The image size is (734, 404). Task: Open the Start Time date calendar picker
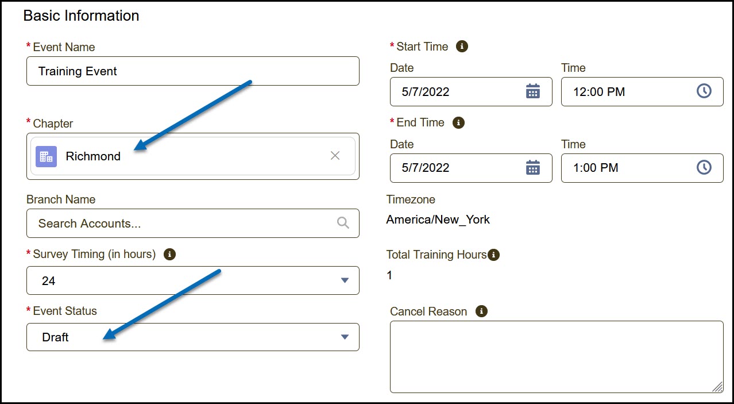[x=533, y=91]
